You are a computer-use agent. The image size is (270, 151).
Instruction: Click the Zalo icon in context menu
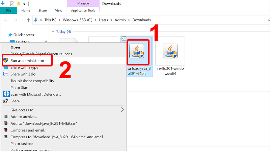click(5, 74)
